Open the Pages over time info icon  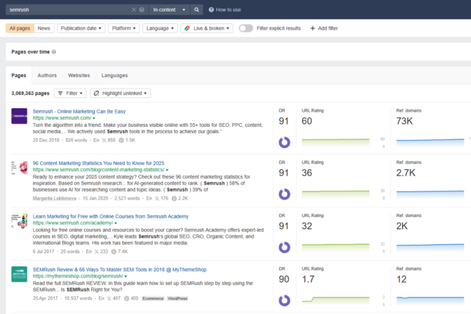pyautogui.click(x=54, y=51)
